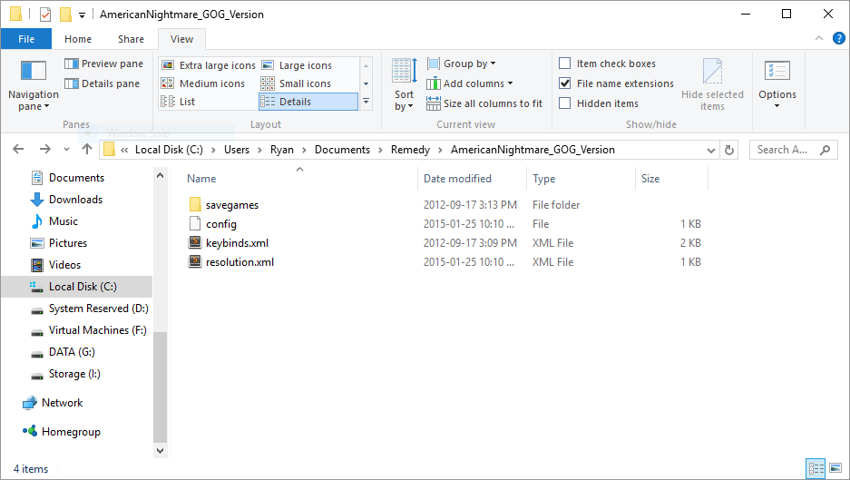This screenshot has height=480, width=850.
Task: Select the keybinds.xml file
Action: click(229, 243)
